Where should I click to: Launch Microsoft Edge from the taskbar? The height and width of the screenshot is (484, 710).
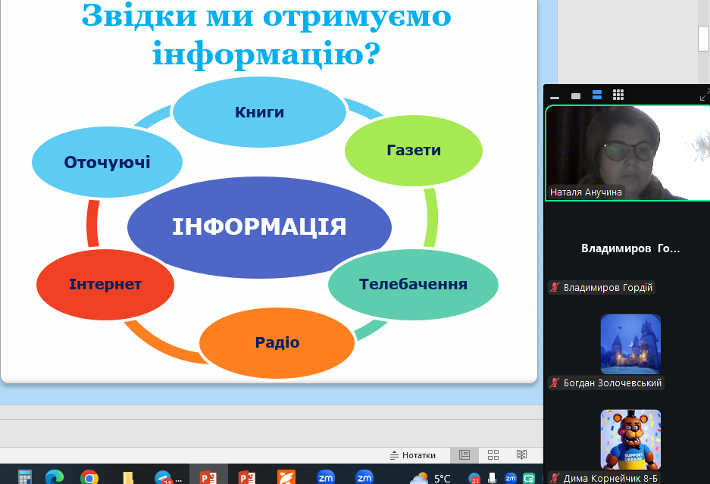(x=53, y=477)
